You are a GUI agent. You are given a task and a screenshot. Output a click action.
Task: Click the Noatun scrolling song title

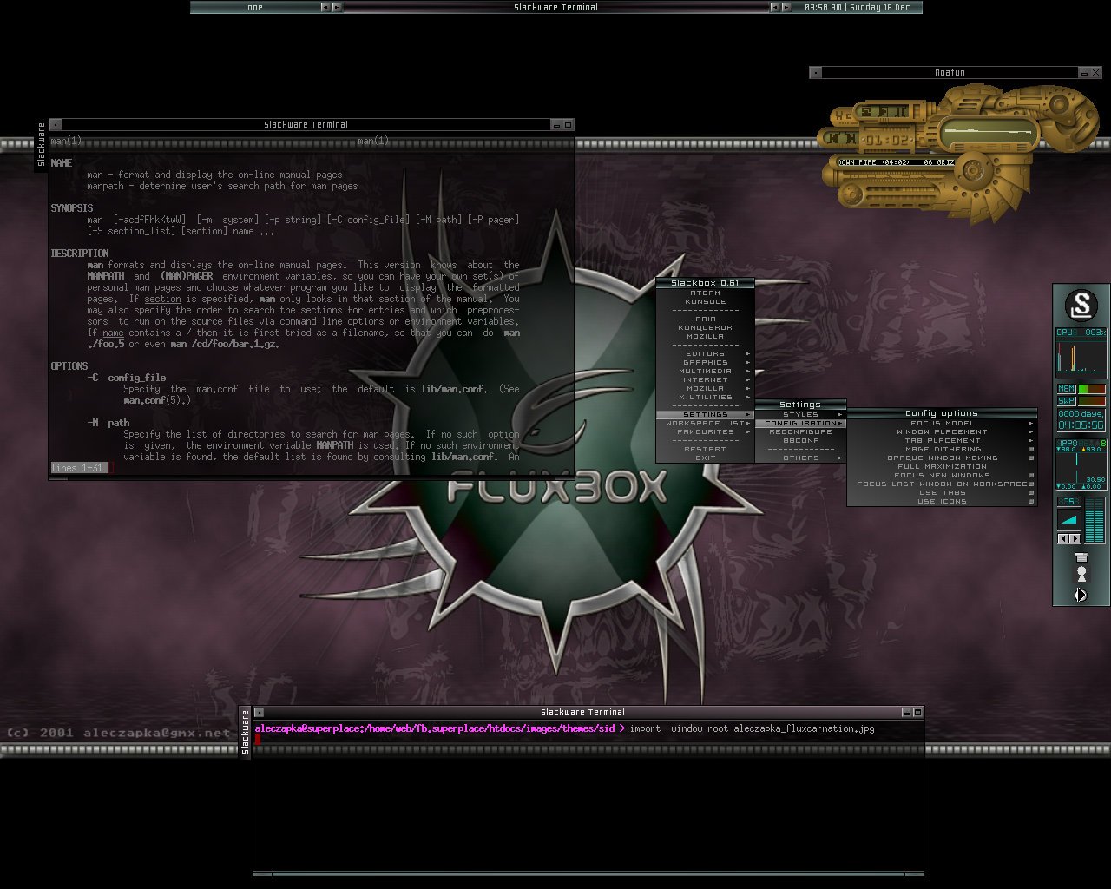897,162
